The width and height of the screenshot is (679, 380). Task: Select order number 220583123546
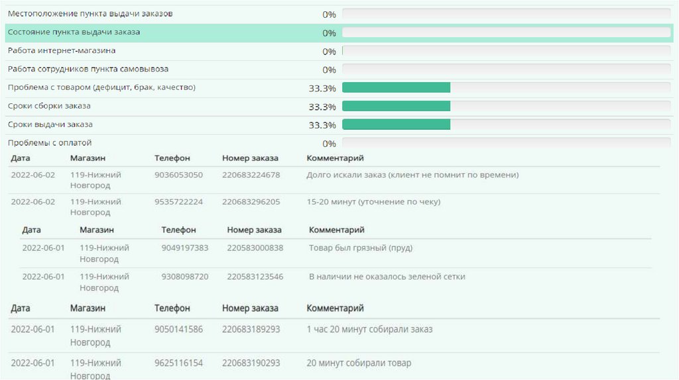pos(255,277)
